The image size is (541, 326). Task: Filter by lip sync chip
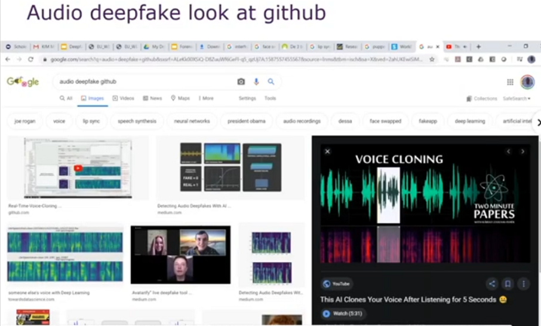(x=91, y=121)
